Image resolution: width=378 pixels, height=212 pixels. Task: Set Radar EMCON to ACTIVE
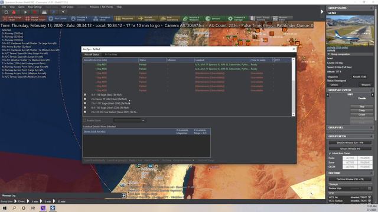click(x=350, y=158)
